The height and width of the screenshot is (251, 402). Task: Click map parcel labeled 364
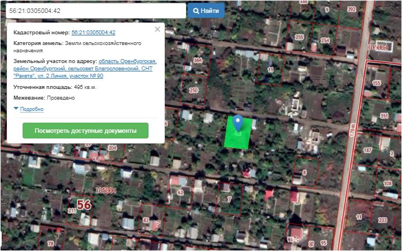(x=198, y=60)
